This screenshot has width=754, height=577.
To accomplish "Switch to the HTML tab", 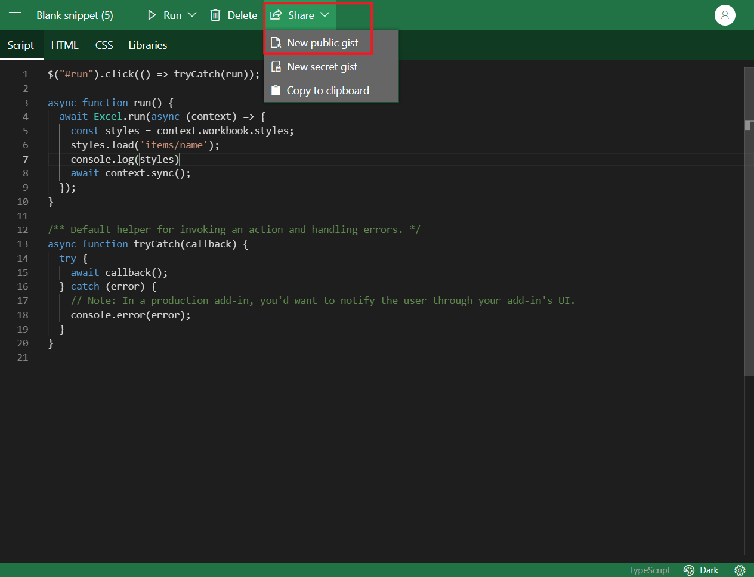I will point(65,45).
